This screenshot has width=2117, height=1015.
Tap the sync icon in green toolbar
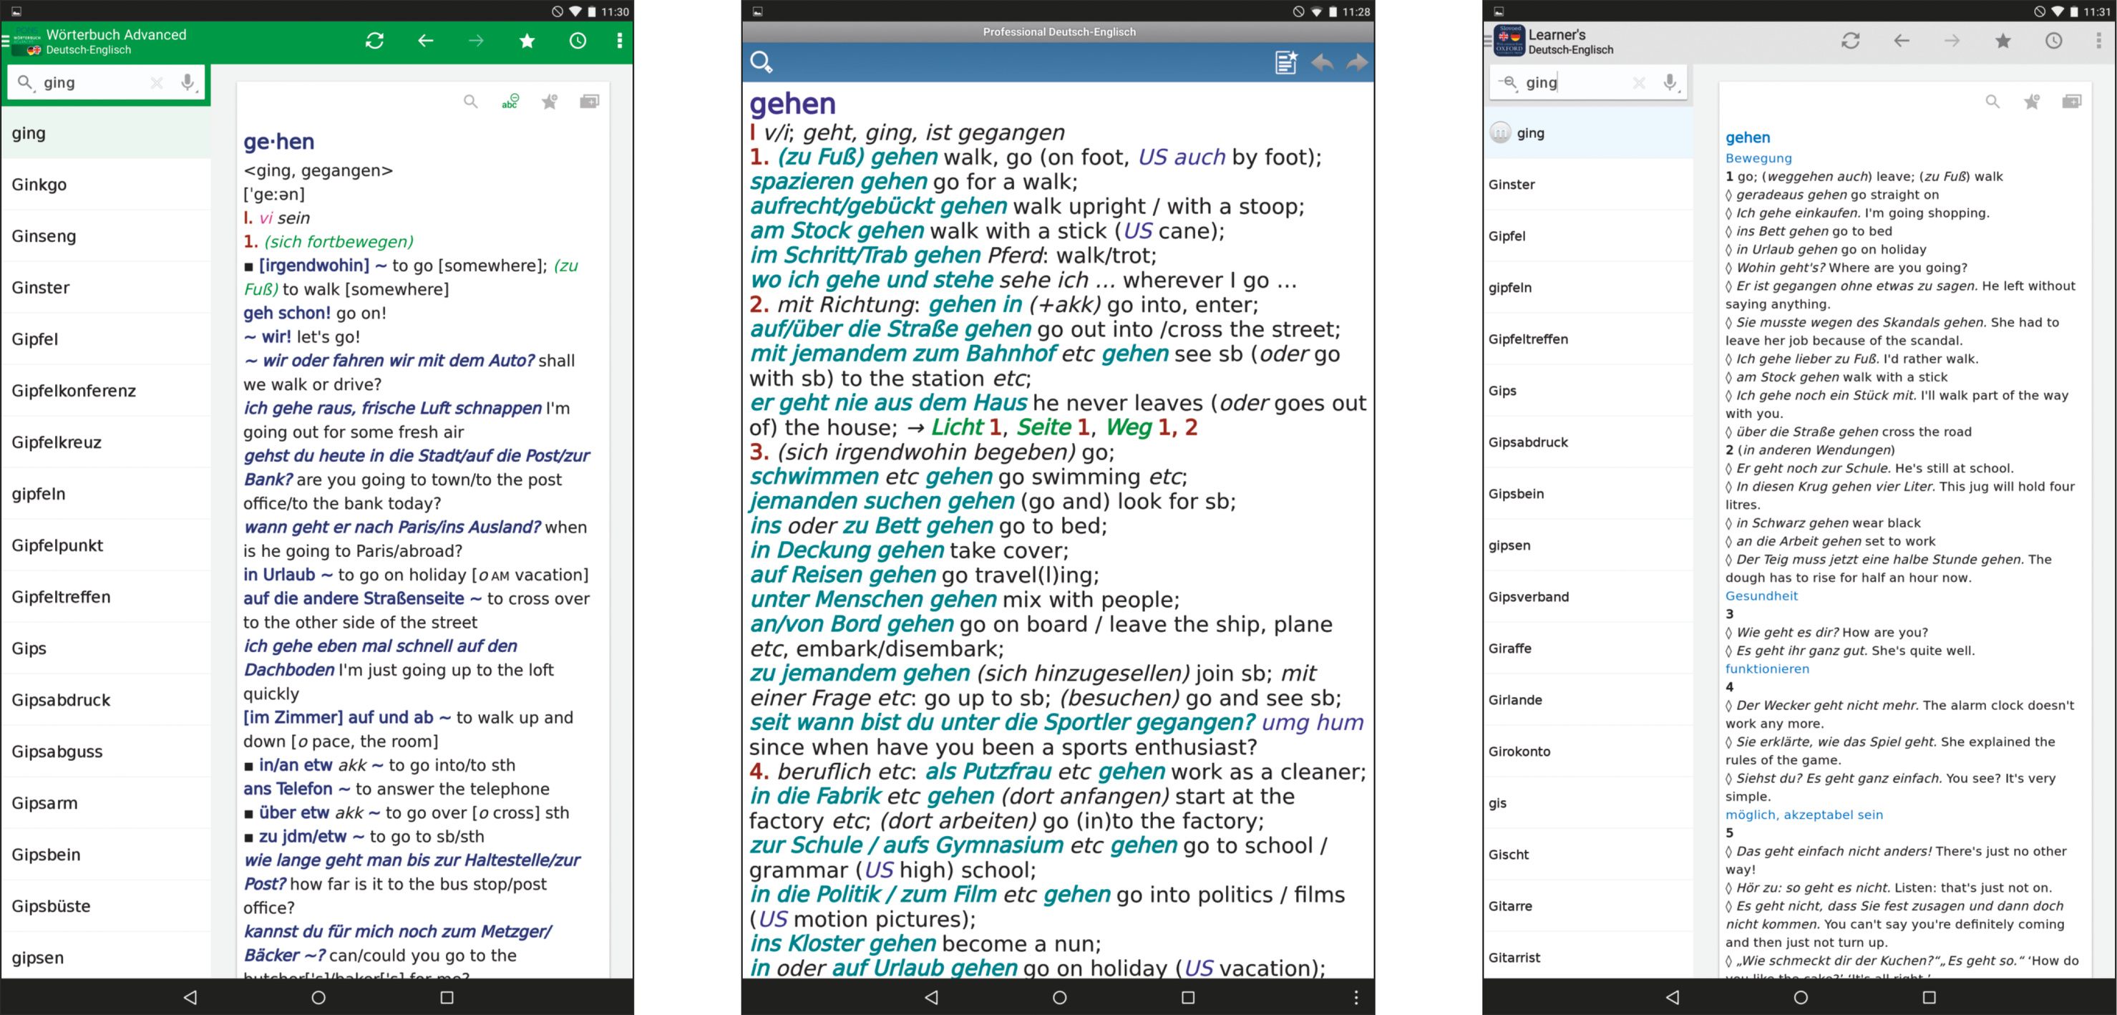point(375,41)
